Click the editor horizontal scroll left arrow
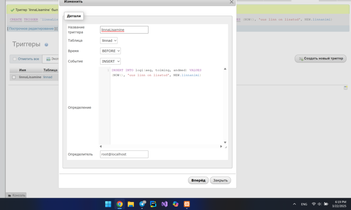This screenshot has height=210, width=351. coord(100,147)
